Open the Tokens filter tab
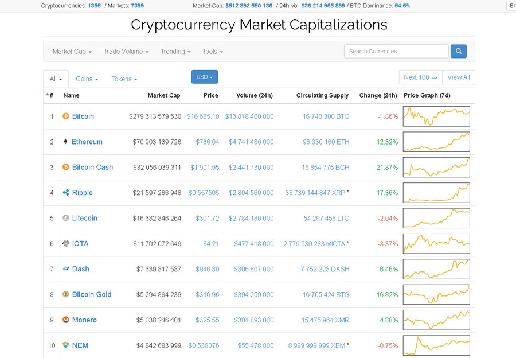The width and height of the screenshot is (516, 358). [x=124, y=79]
